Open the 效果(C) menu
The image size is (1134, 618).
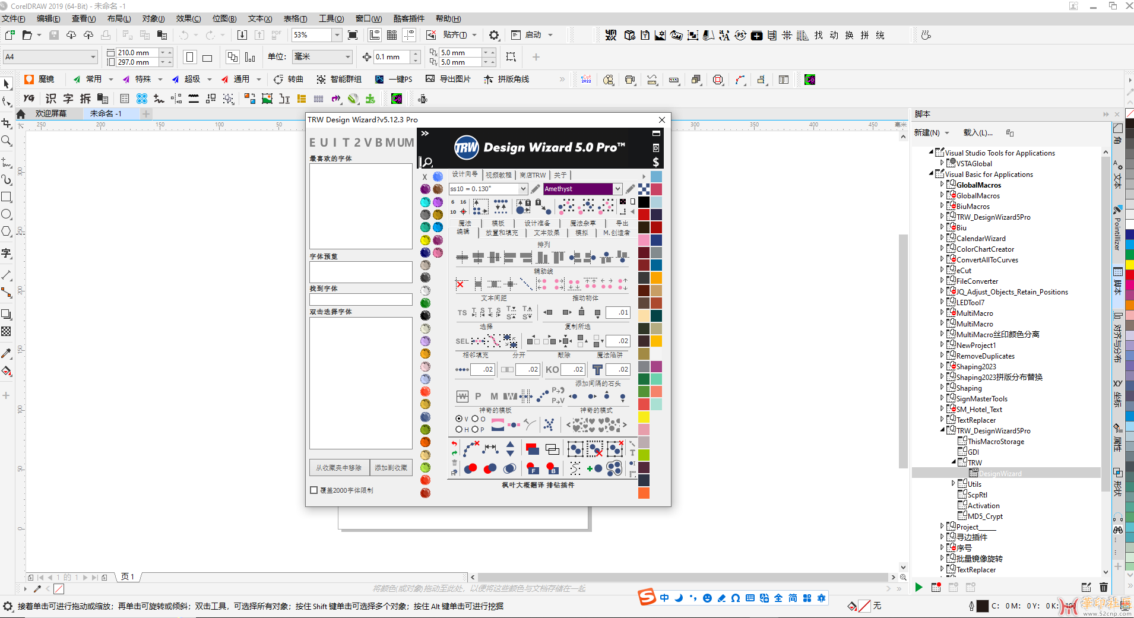[x=188, y=18]
